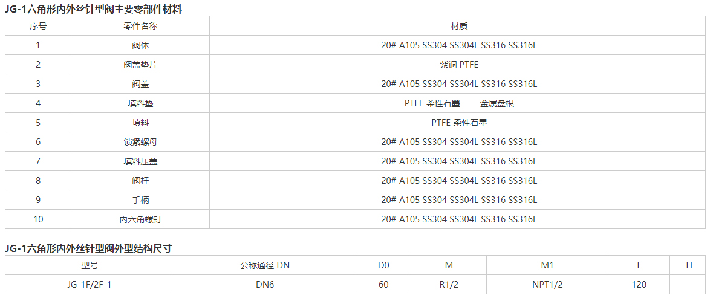Click the R1/2 value cell
The image size is (710, 298).
(449, 285)
